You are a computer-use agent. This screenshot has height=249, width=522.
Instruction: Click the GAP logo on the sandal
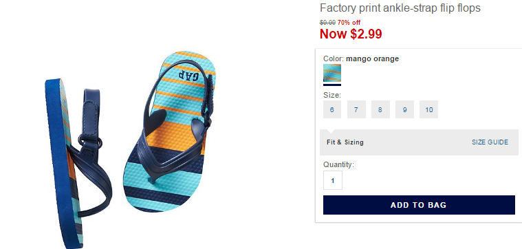tap(188, 76)
